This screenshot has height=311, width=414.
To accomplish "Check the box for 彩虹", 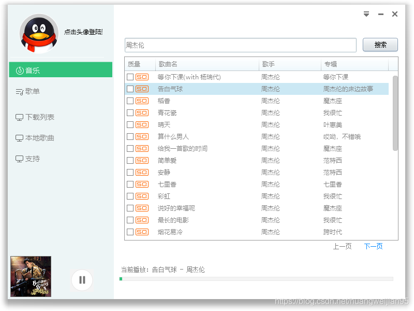I will (x=130, y=196).
